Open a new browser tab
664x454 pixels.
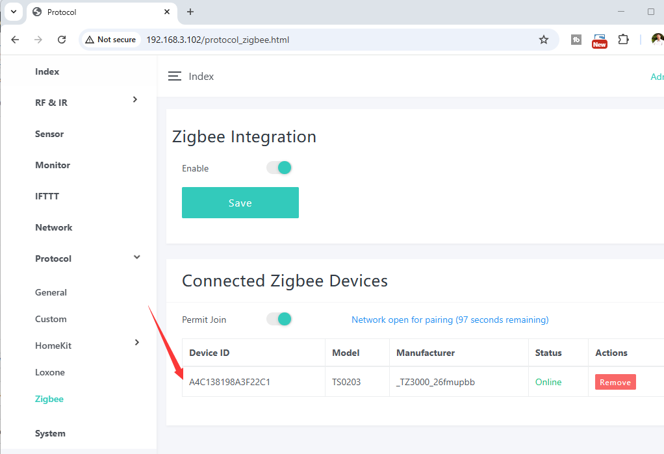point(190,12)
